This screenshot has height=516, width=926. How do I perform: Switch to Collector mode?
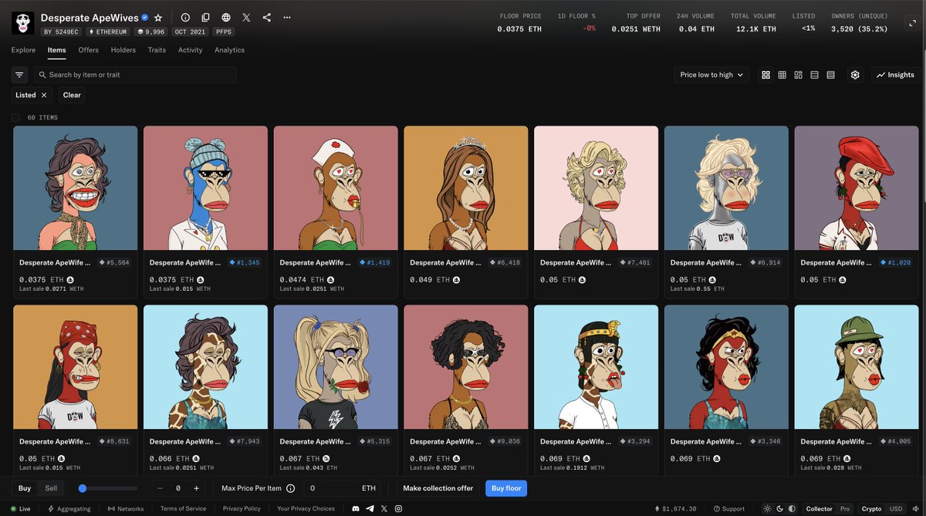pos(819,508)
